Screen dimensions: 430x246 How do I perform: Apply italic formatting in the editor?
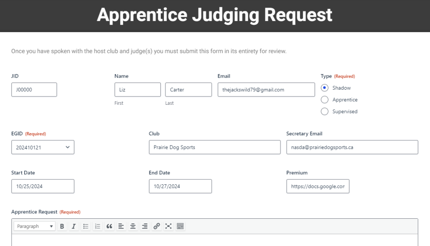(x=74, y=226)
